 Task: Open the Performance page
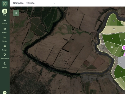(x=5, y=56)
